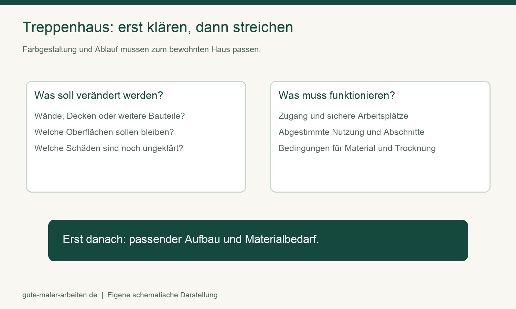The width and height of the screenshot is (516, 309).
Task: Click 'Bedingungen für Material und Trocknung'
Action: point(357,148)
